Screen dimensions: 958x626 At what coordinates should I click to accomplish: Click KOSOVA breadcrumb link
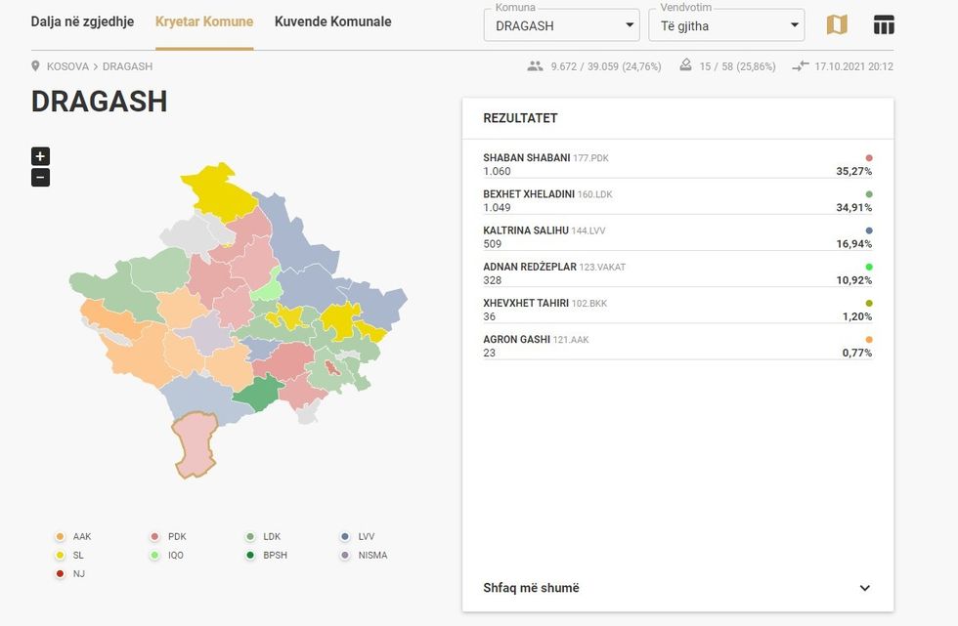click(x=67, y=66)
